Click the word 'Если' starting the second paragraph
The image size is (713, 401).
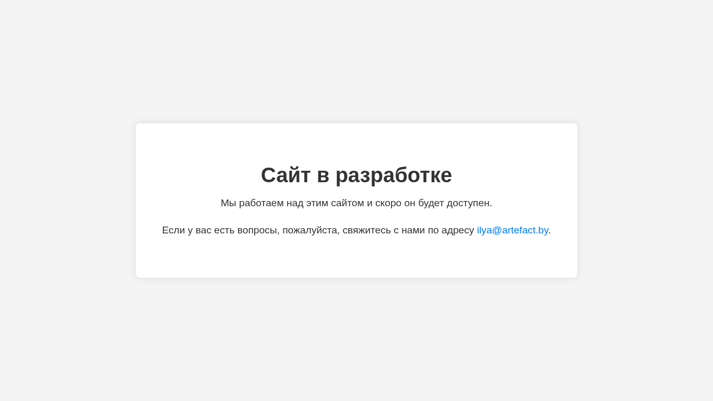173,230
